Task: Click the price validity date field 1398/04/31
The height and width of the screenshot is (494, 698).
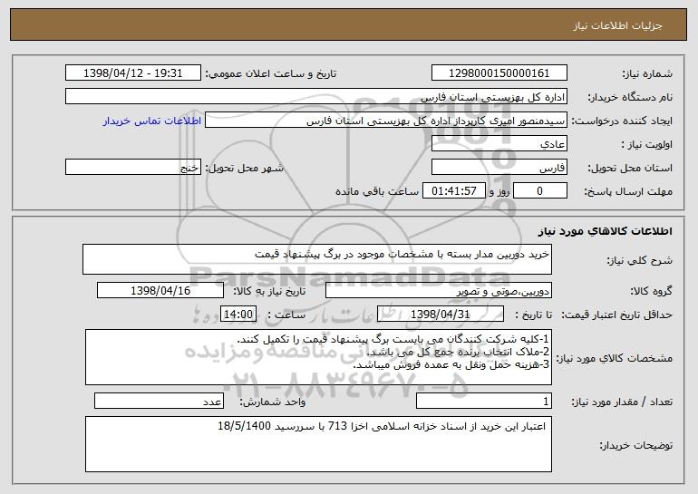Action: click(441, 315)
